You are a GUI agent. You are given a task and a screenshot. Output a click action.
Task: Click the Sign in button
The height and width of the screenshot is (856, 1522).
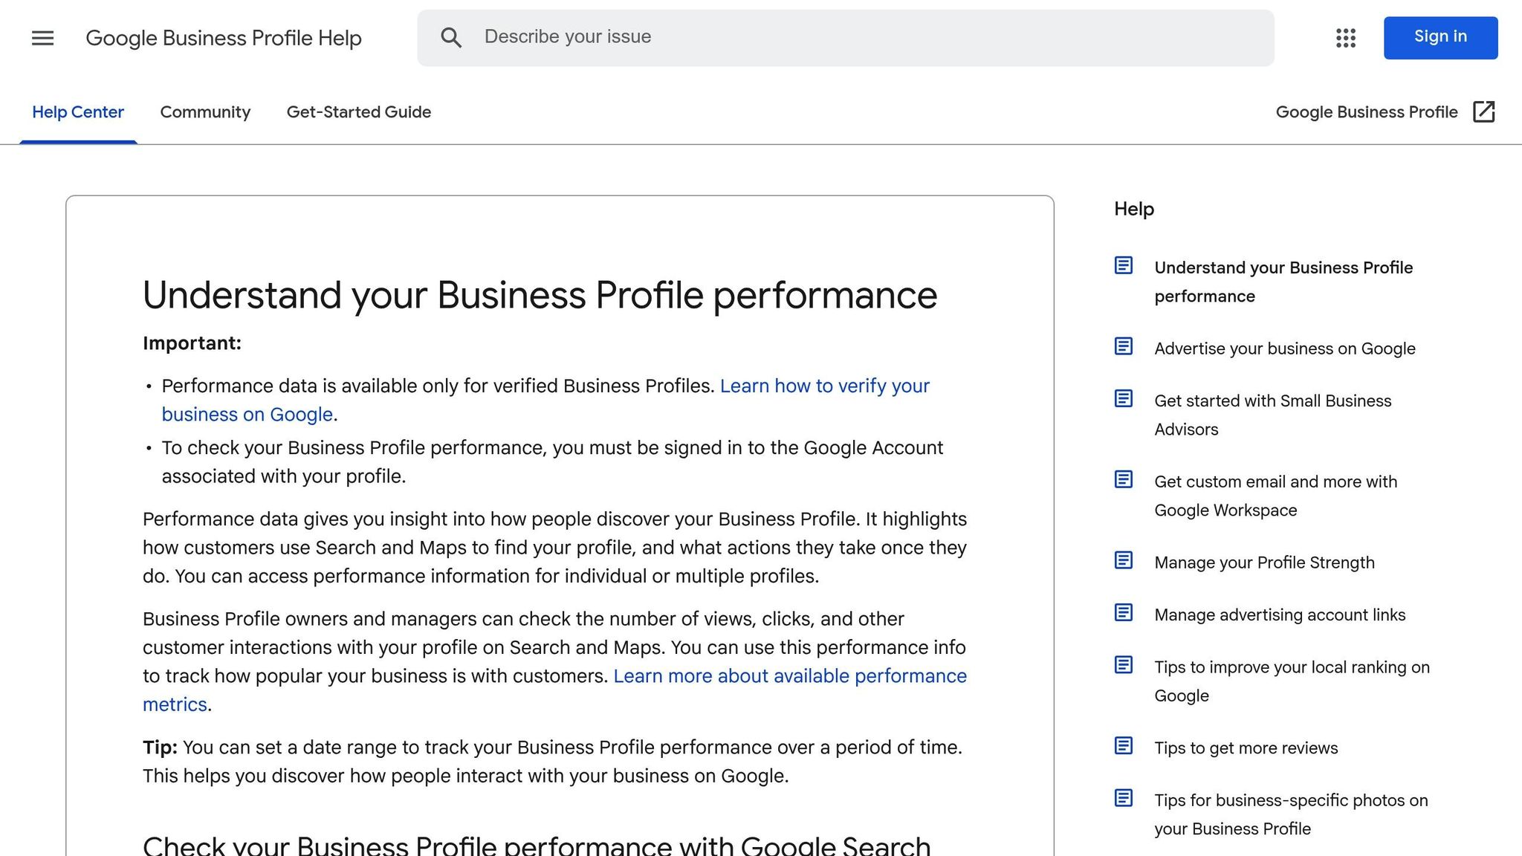click(x=1440, y=36)
